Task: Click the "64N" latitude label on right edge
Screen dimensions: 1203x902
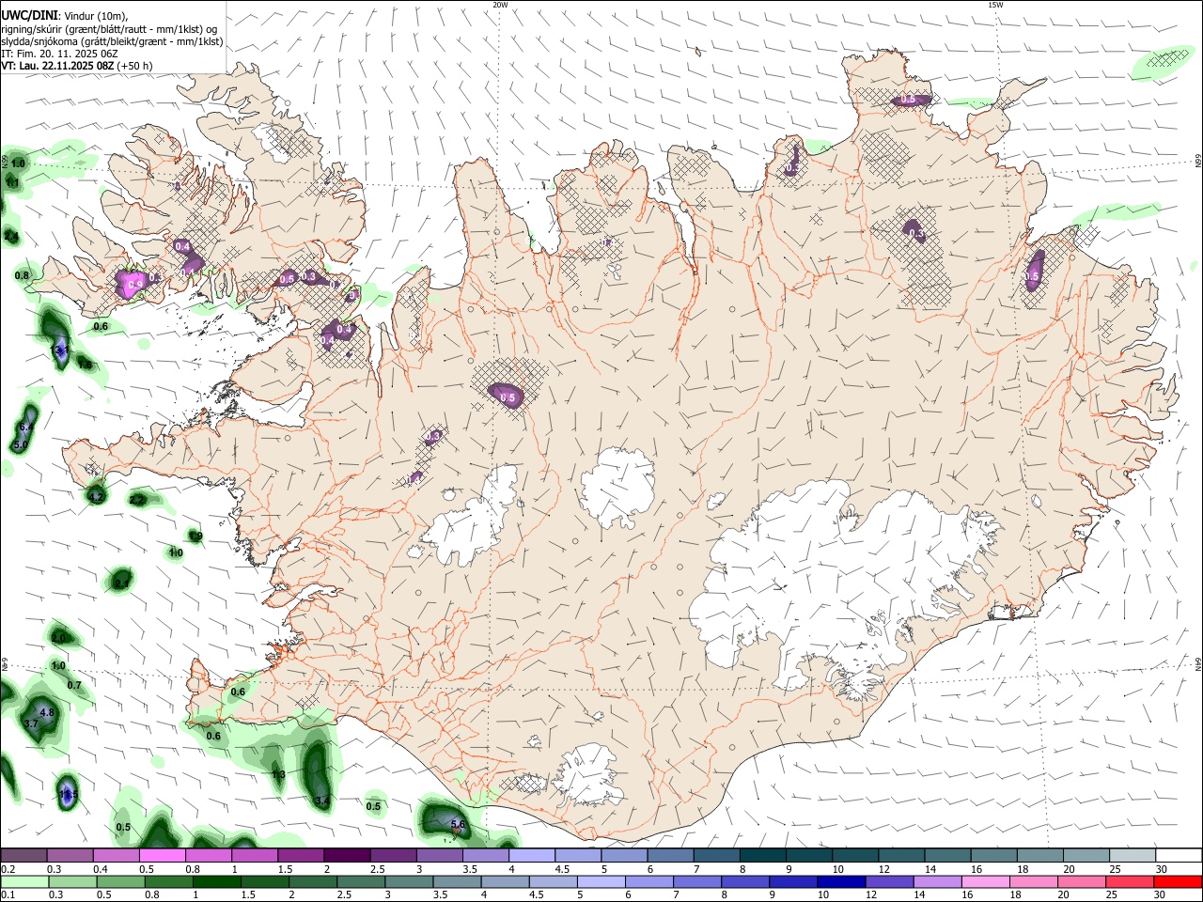Action: click(x=1198, y=664)
